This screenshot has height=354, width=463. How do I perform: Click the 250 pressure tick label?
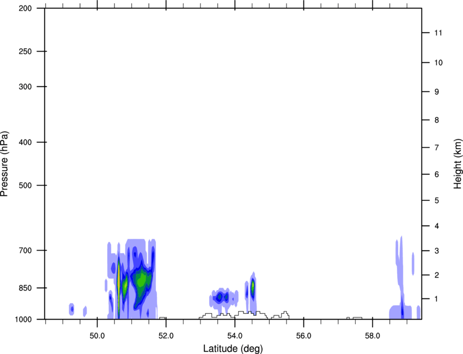click(x=25, y=51)
